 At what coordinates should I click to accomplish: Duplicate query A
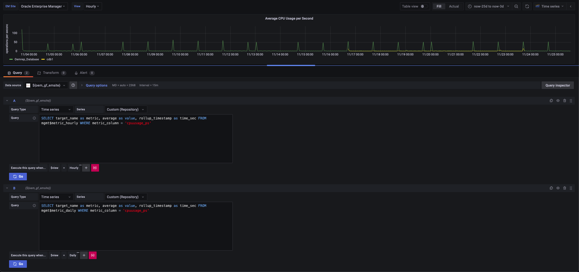coord(551,101)
